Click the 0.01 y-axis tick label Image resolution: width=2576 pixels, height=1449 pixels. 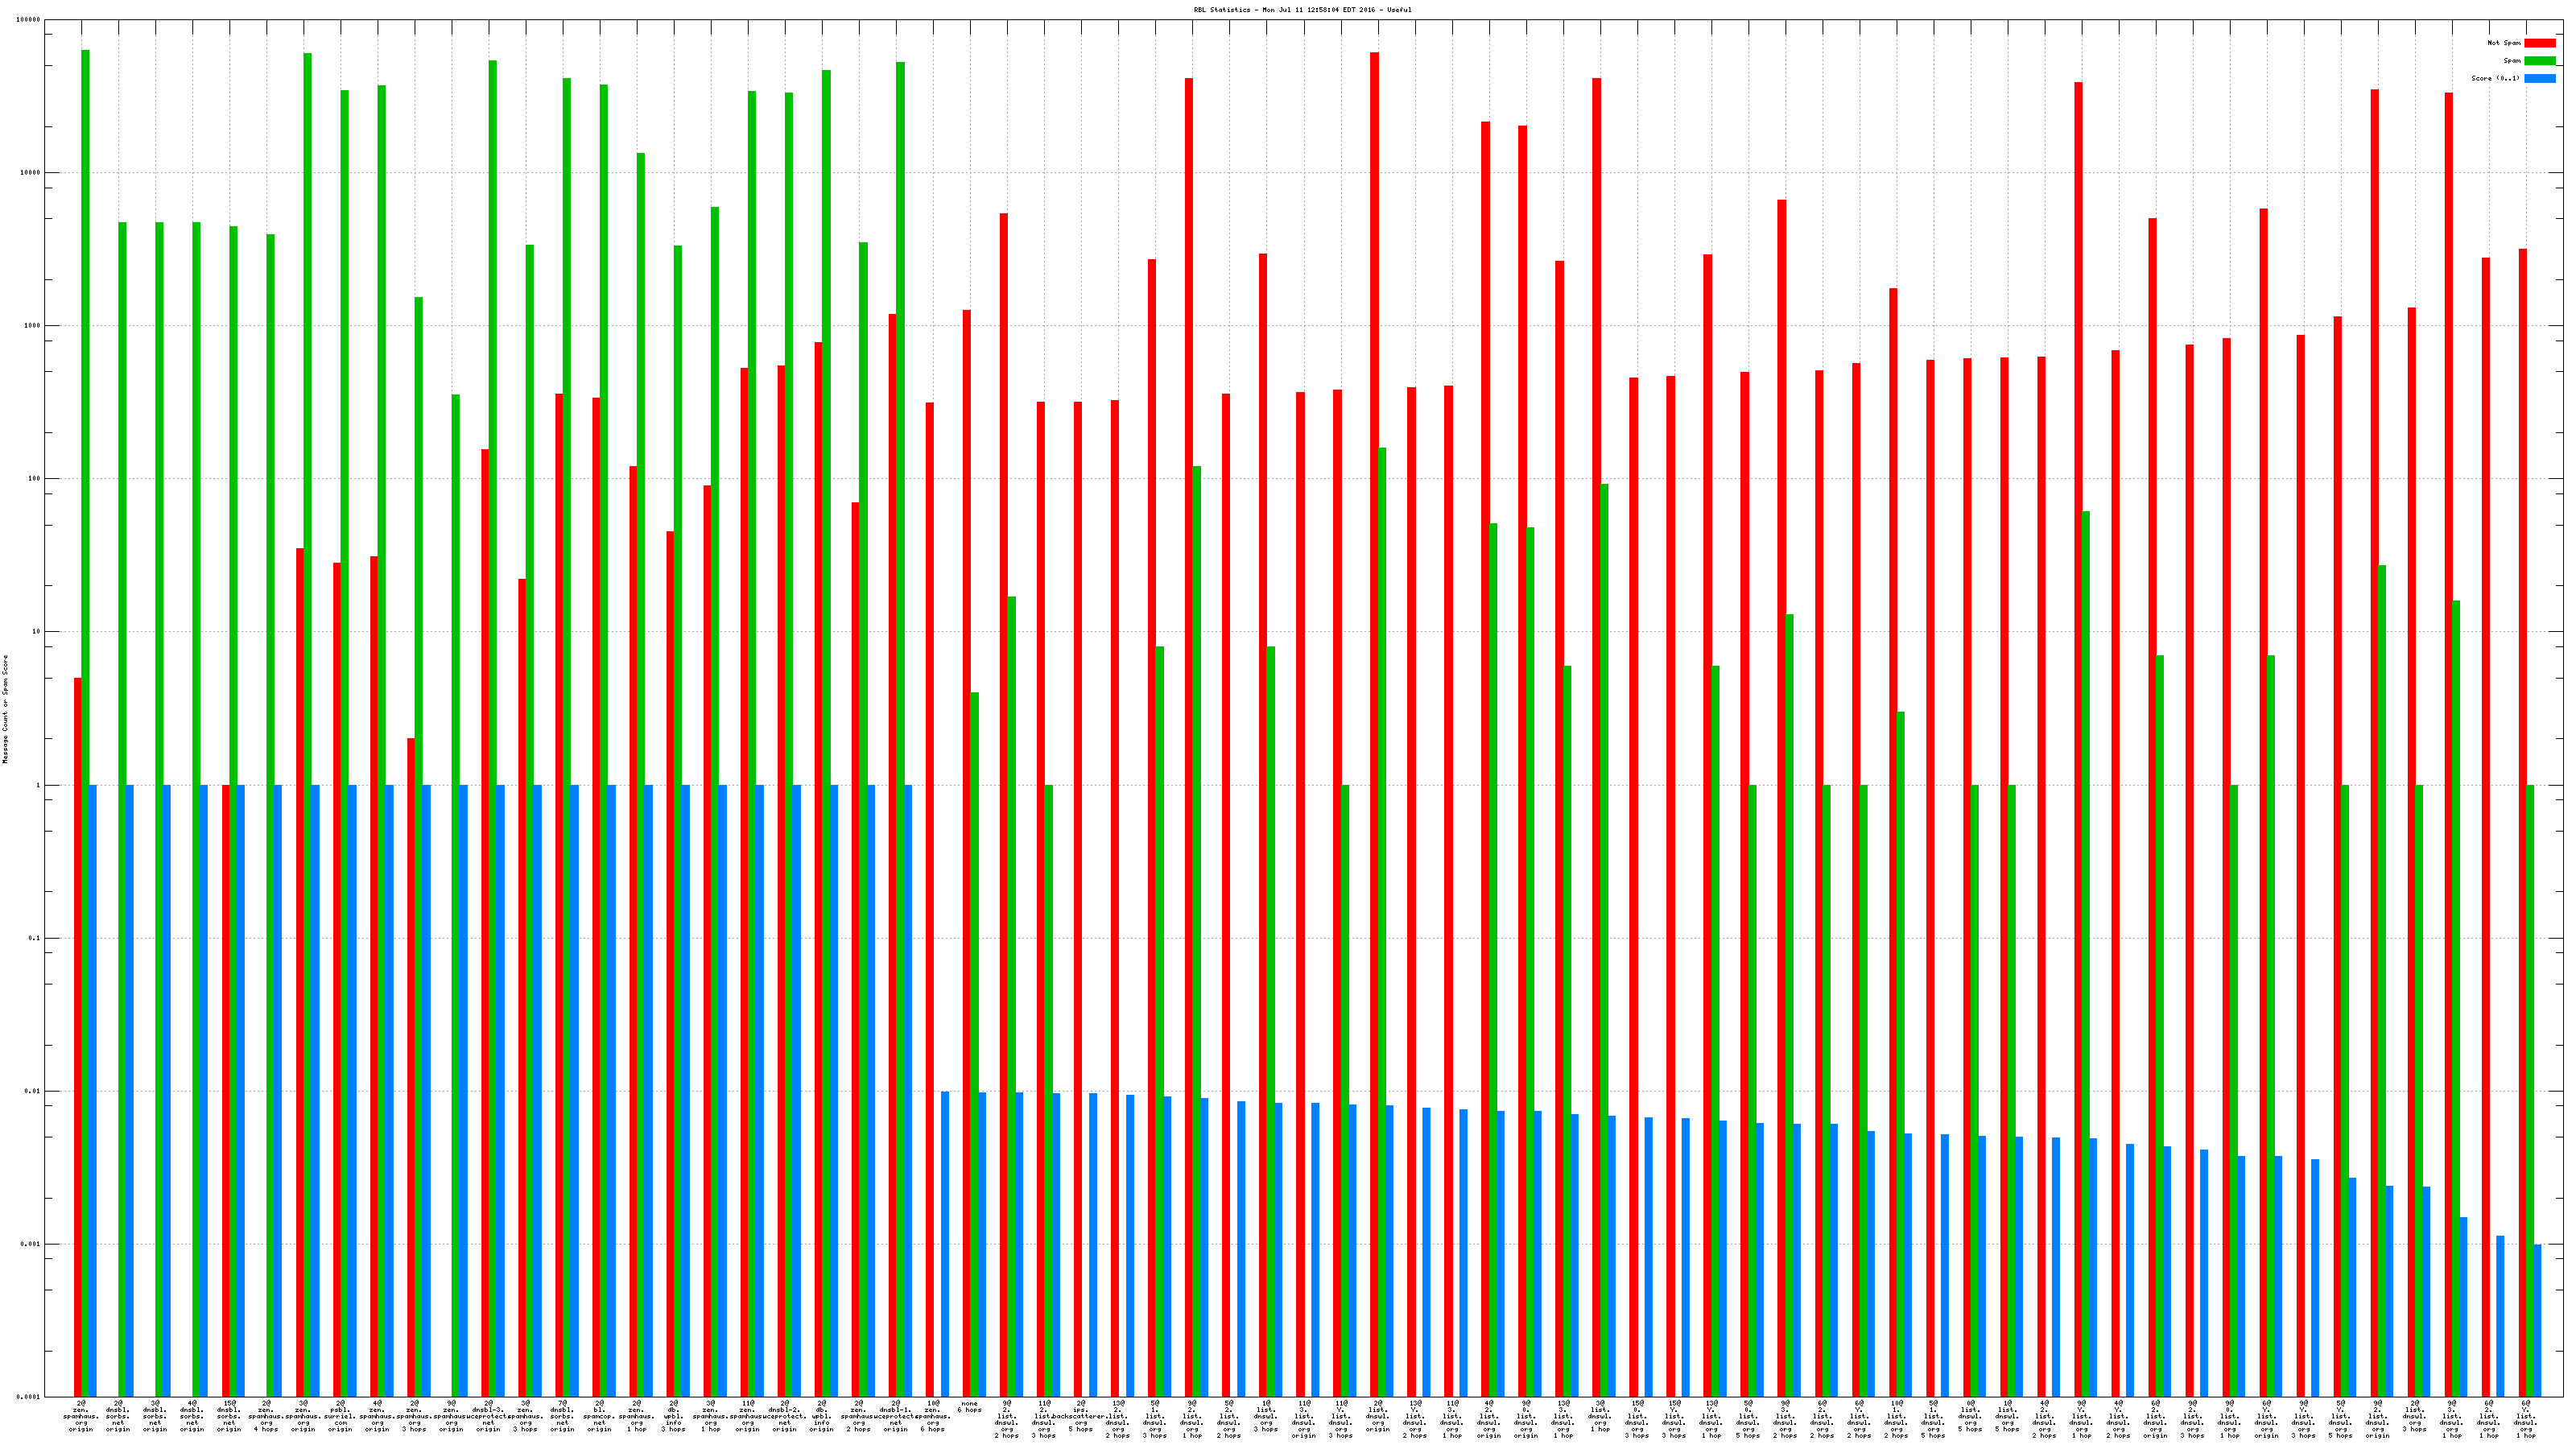(x=32, y=1091)
